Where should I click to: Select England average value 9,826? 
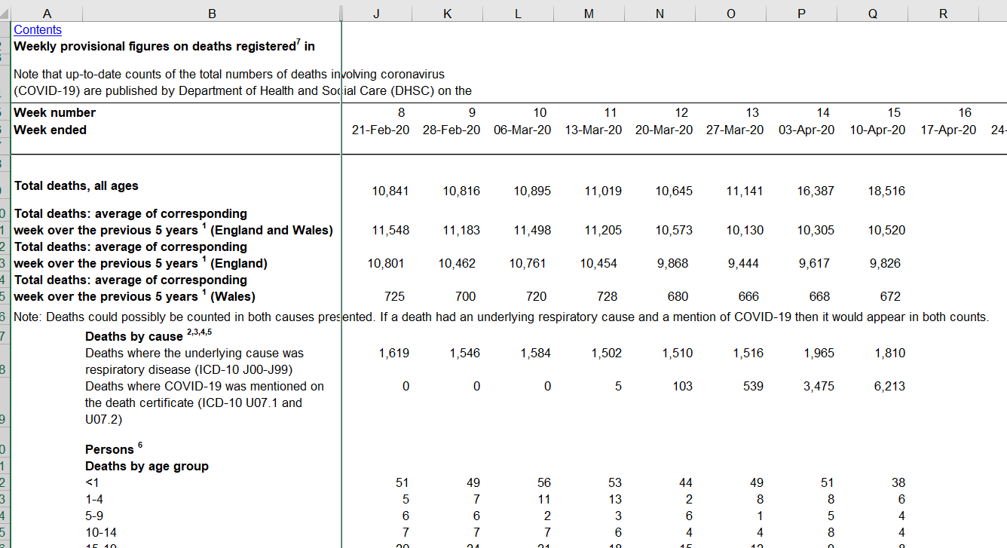(885, 264)
